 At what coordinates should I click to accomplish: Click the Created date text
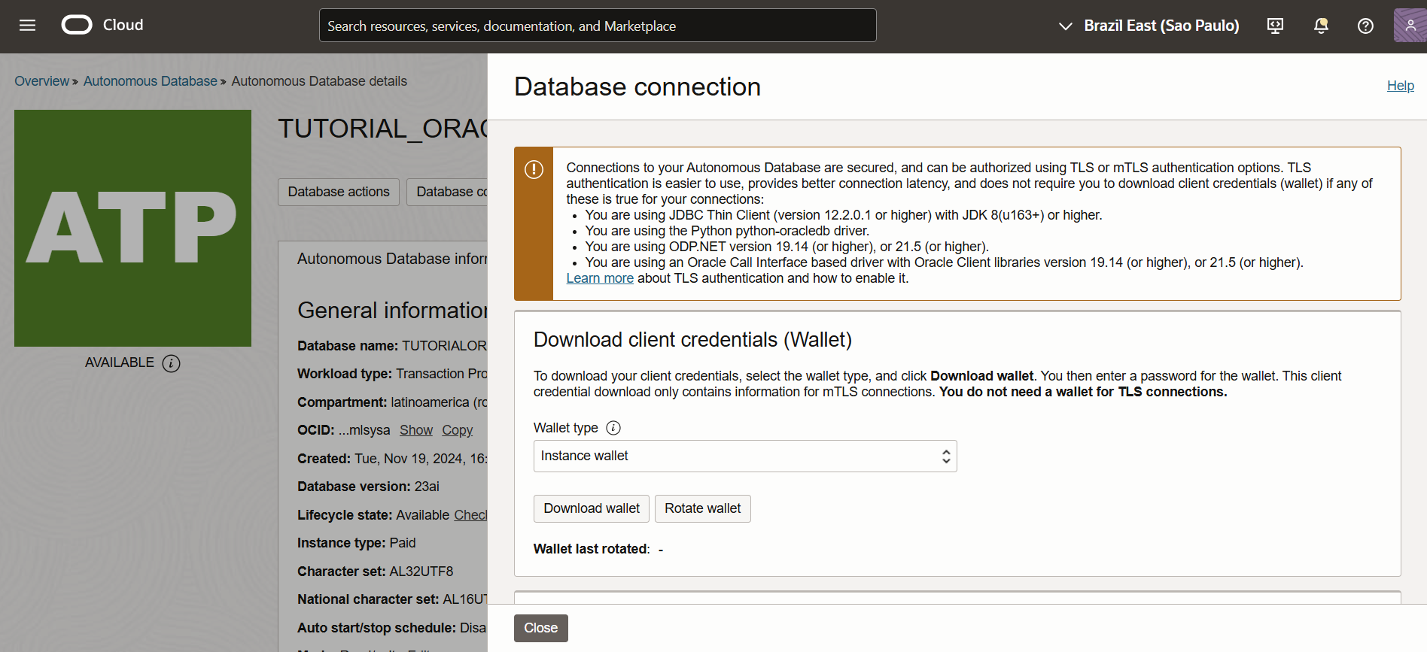(392, 459)
